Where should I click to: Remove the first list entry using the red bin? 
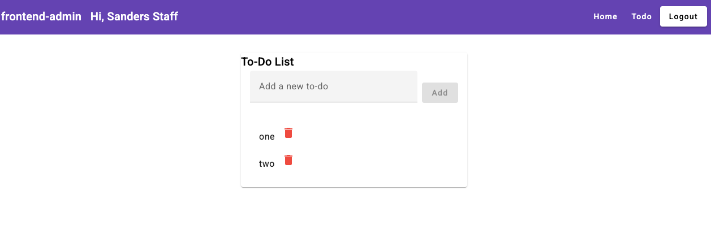pos(288,133)
